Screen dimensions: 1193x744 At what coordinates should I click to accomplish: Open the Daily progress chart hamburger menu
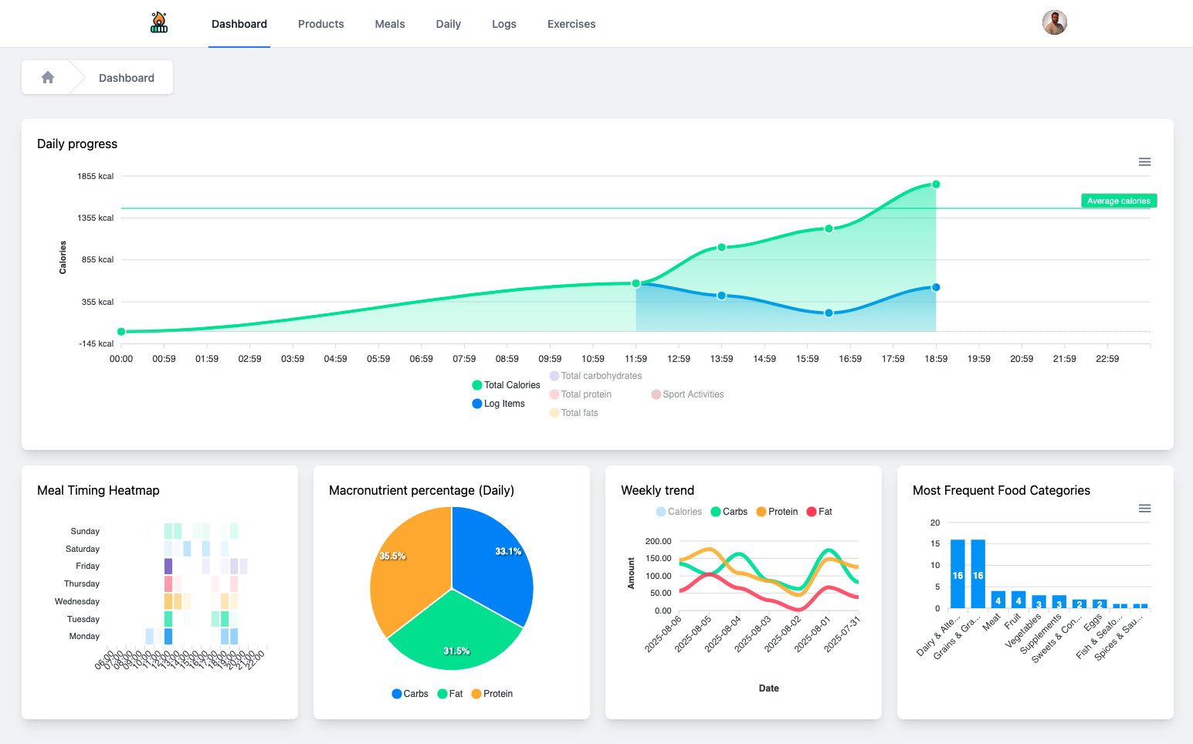coord(1144,162)
